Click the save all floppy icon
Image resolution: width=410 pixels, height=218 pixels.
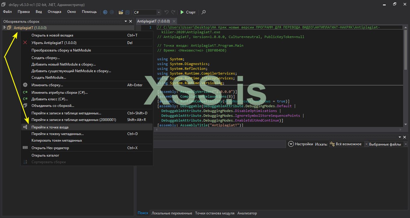point(128,12)
